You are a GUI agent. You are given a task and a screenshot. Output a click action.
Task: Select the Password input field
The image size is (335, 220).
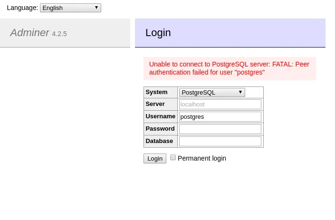point(220,129)
